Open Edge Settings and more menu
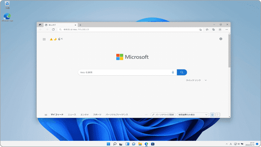The width and height of the screenshot is (261, 147). click(227, 29)
